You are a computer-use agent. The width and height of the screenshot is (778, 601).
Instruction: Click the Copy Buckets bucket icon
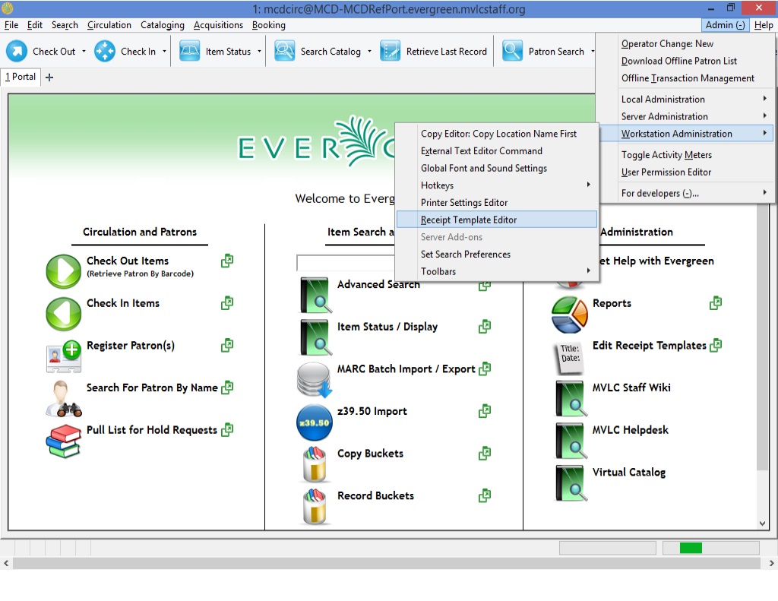pos(315,464)
